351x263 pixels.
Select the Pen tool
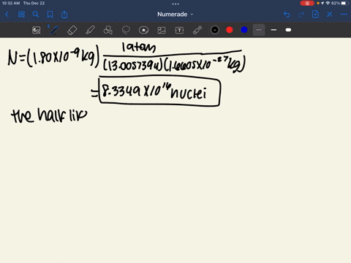(x=54, y=30)
